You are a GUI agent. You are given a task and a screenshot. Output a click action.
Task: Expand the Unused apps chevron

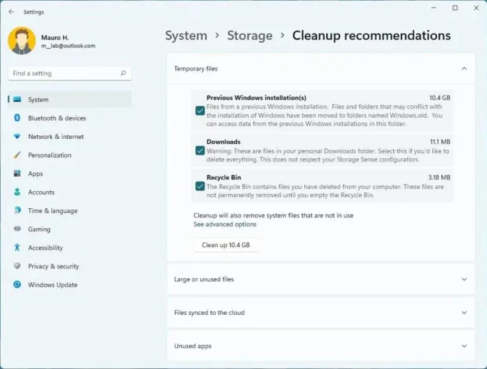tap(464, 346)
